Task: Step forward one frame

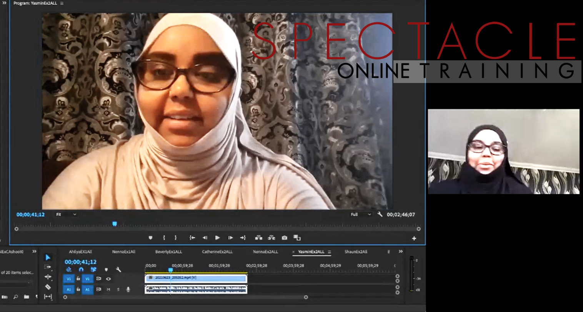Action: tap(230, 238)
